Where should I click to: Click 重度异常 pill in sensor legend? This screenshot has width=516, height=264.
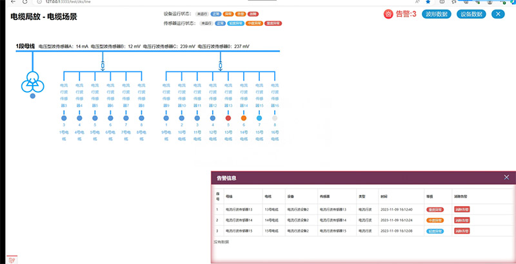[x=273, y=23]
